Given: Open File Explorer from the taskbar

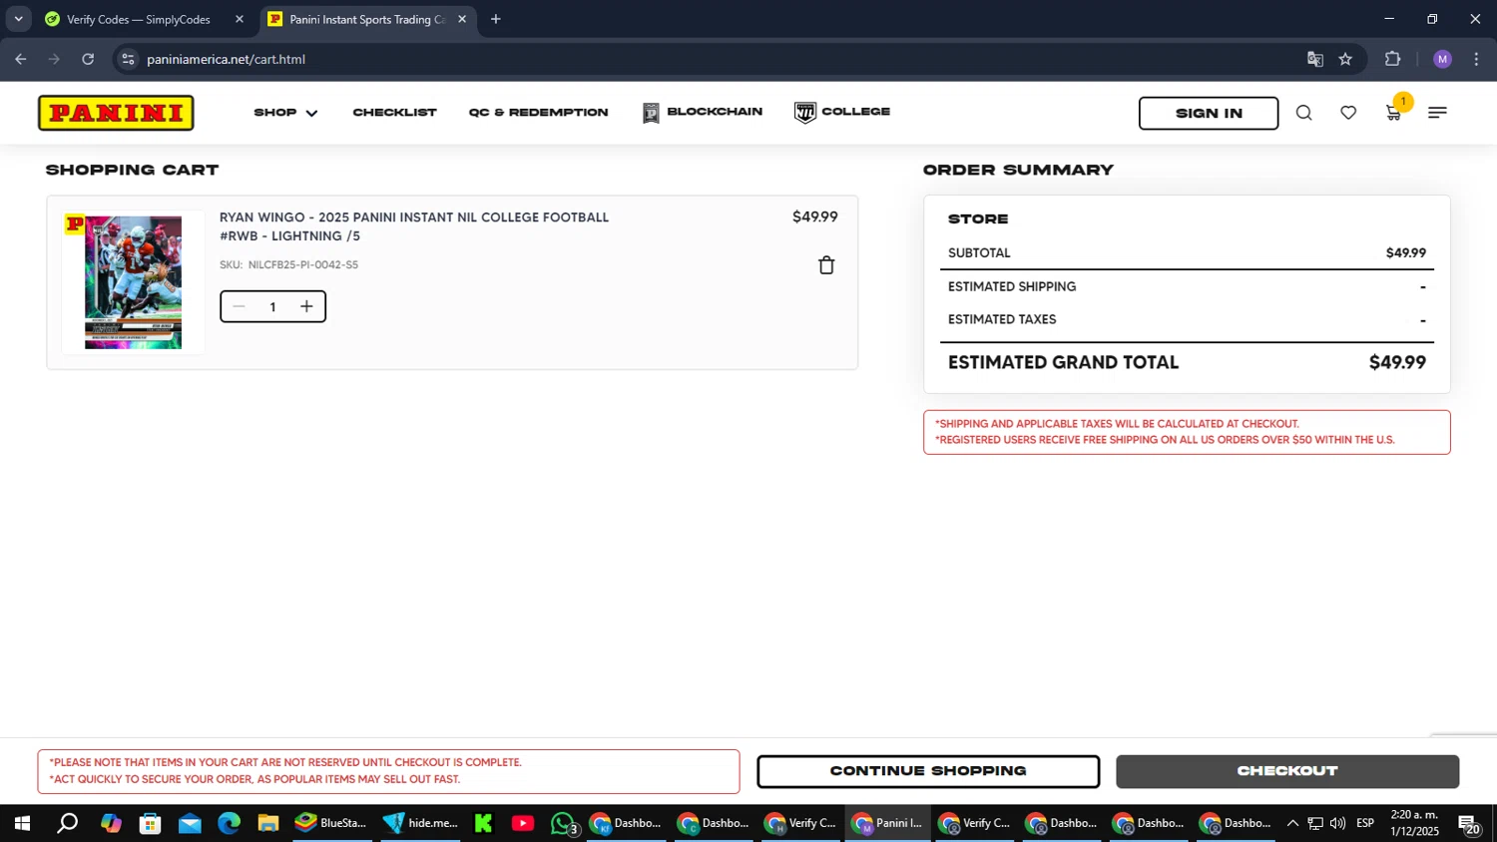Looking at the screenshot, I should pos(267,823).
